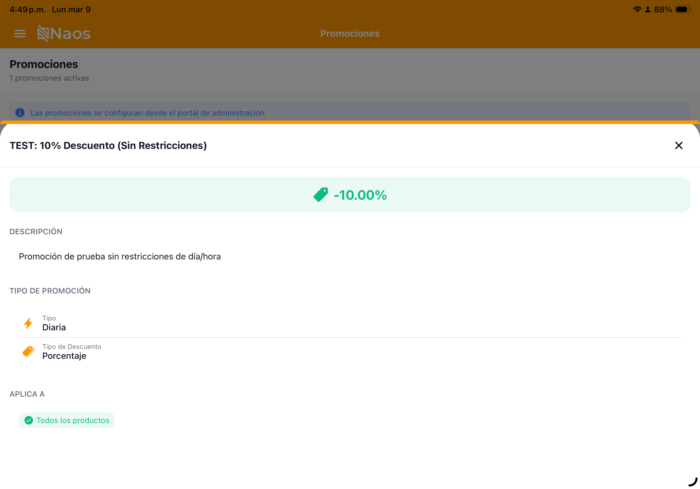Tap the -10.00% discount banner
Image resolution: width=700 pixels, height=489 pixels.
[x=360, y=195]
